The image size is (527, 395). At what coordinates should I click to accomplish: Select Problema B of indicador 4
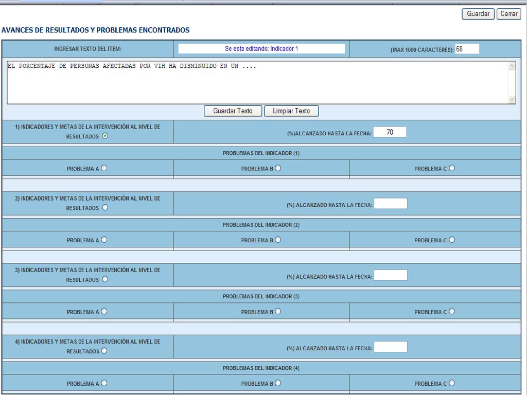pos(277,383)
